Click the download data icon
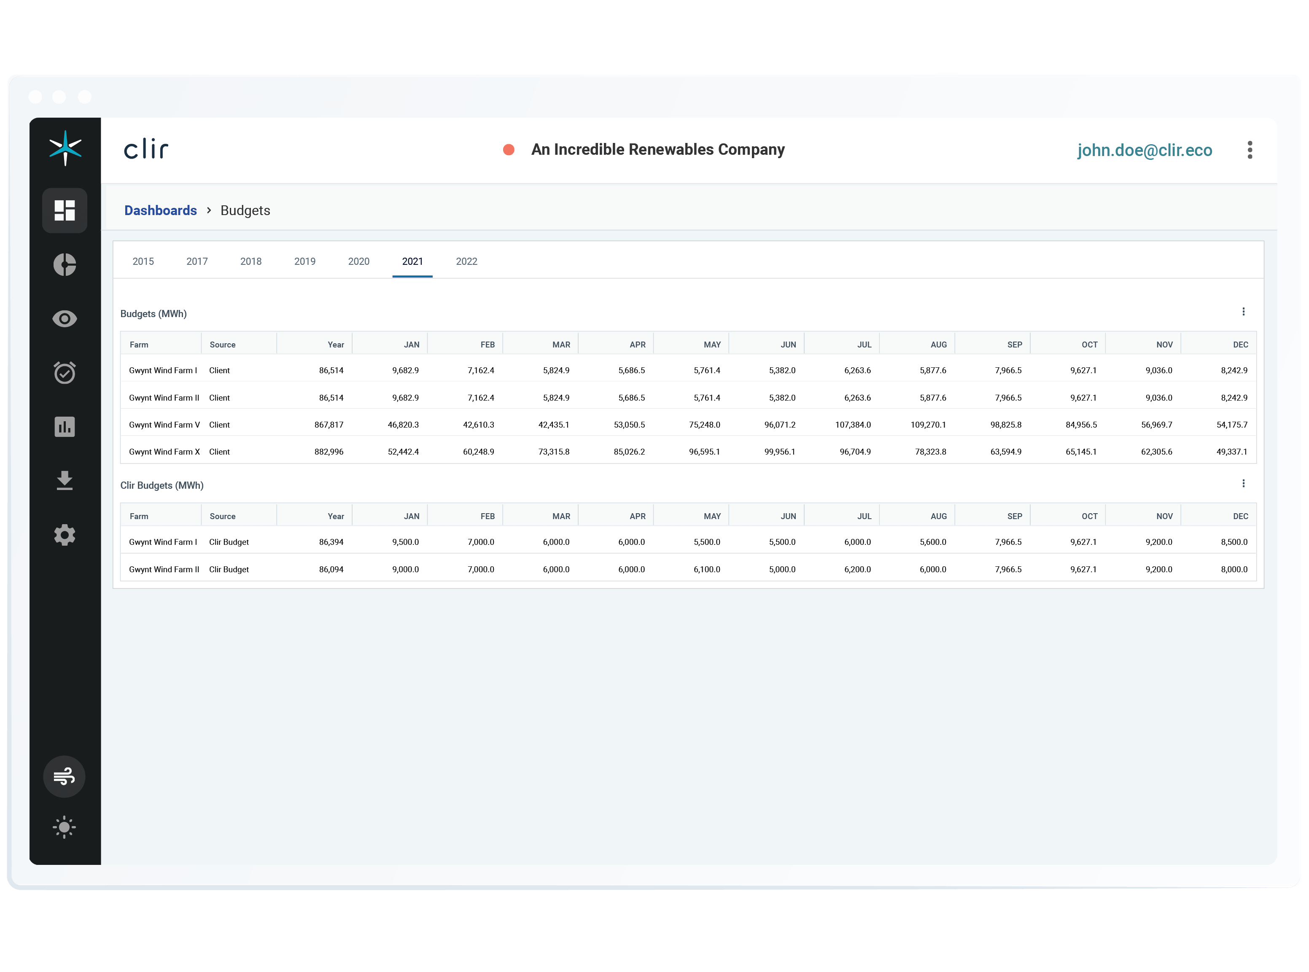 [65, 481]
